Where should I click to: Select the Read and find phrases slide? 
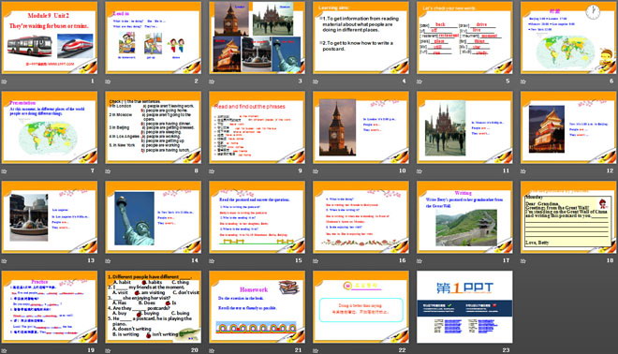257,127
